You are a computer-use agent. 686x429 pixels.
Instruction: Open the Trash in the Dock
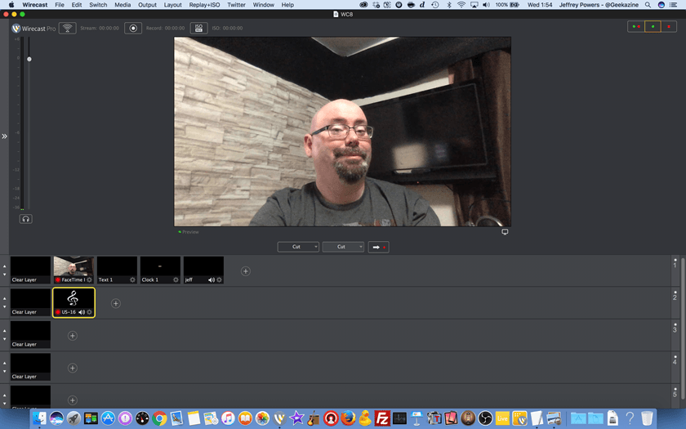(x=647, y=418)
